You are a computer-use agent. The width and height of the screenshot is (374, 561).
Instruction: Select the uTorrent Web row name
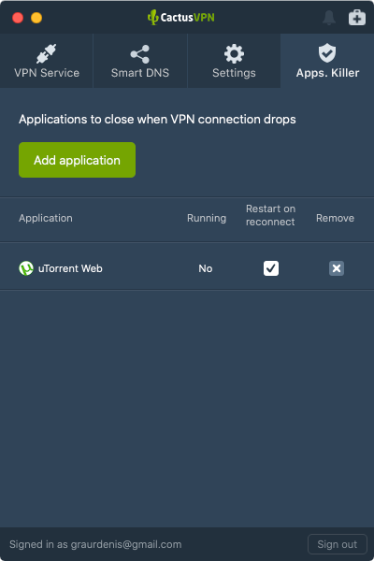[x=70, y=268]
